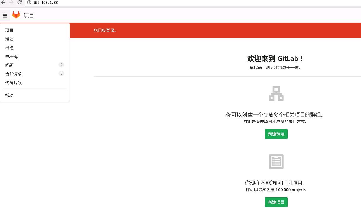Image resolution: width=361 pixels, height=208 pixels.
Task: Open 帮助 at the sidebar bottom
Action: pyautogui.click(x=9, y=95)
